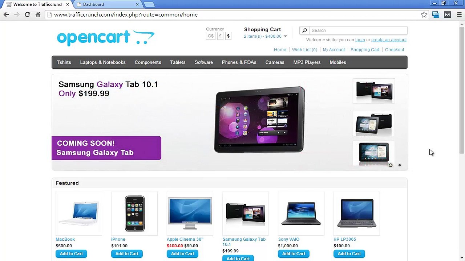Click the login link
The image size is (465, 261).
pyautogui.click(x=360, y=40)
